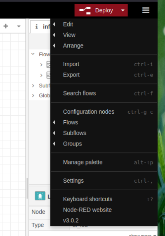Open the flow tab list dropdown arrow
The image size is (165, 236).
(x=19, y=26)
